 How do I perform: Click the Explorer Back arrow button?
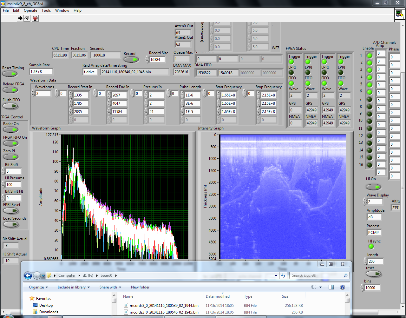(28, 276)
